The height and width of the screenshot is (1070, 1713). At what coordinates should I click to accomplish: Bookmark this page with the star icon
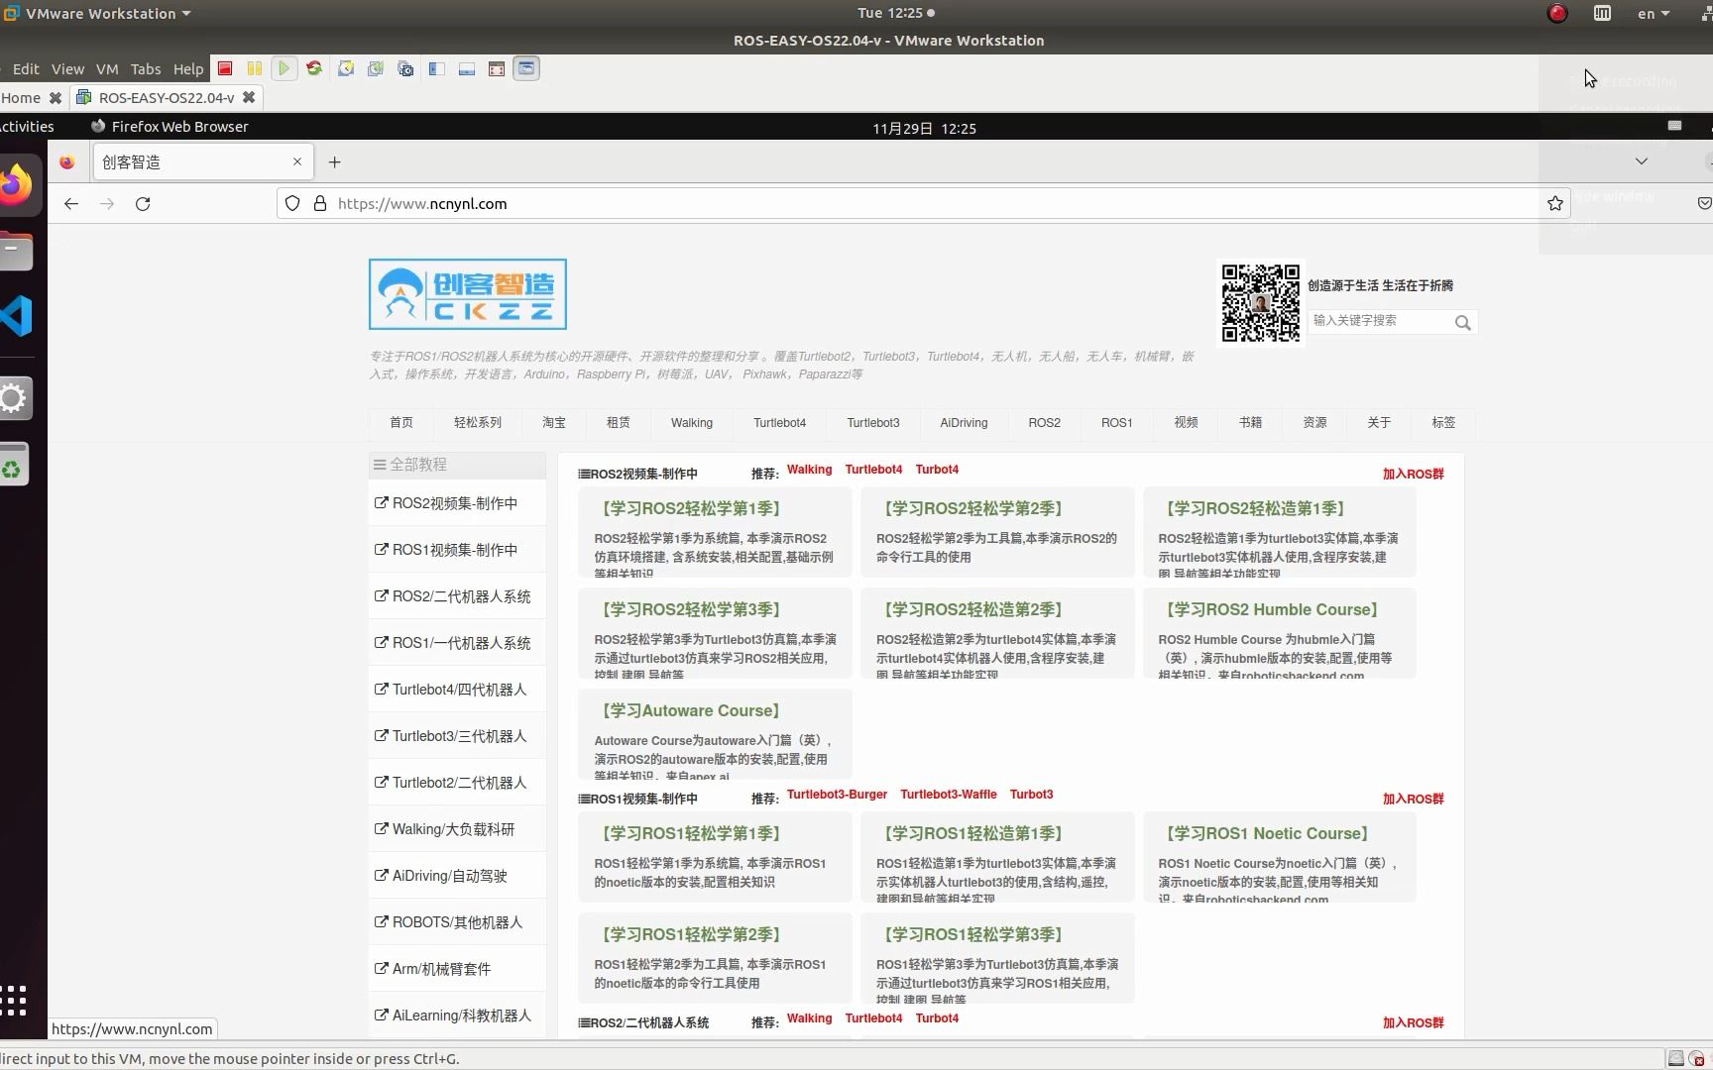pos(1555,203)
